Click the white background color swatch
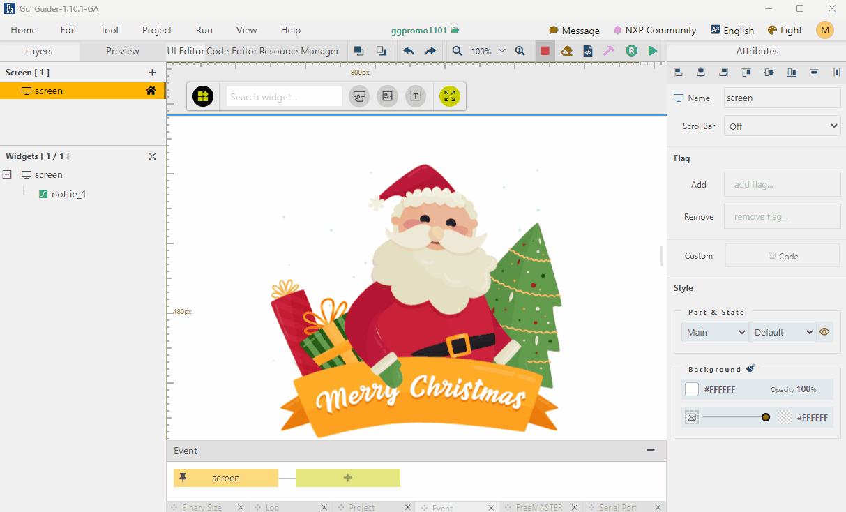 pos(692,389)
